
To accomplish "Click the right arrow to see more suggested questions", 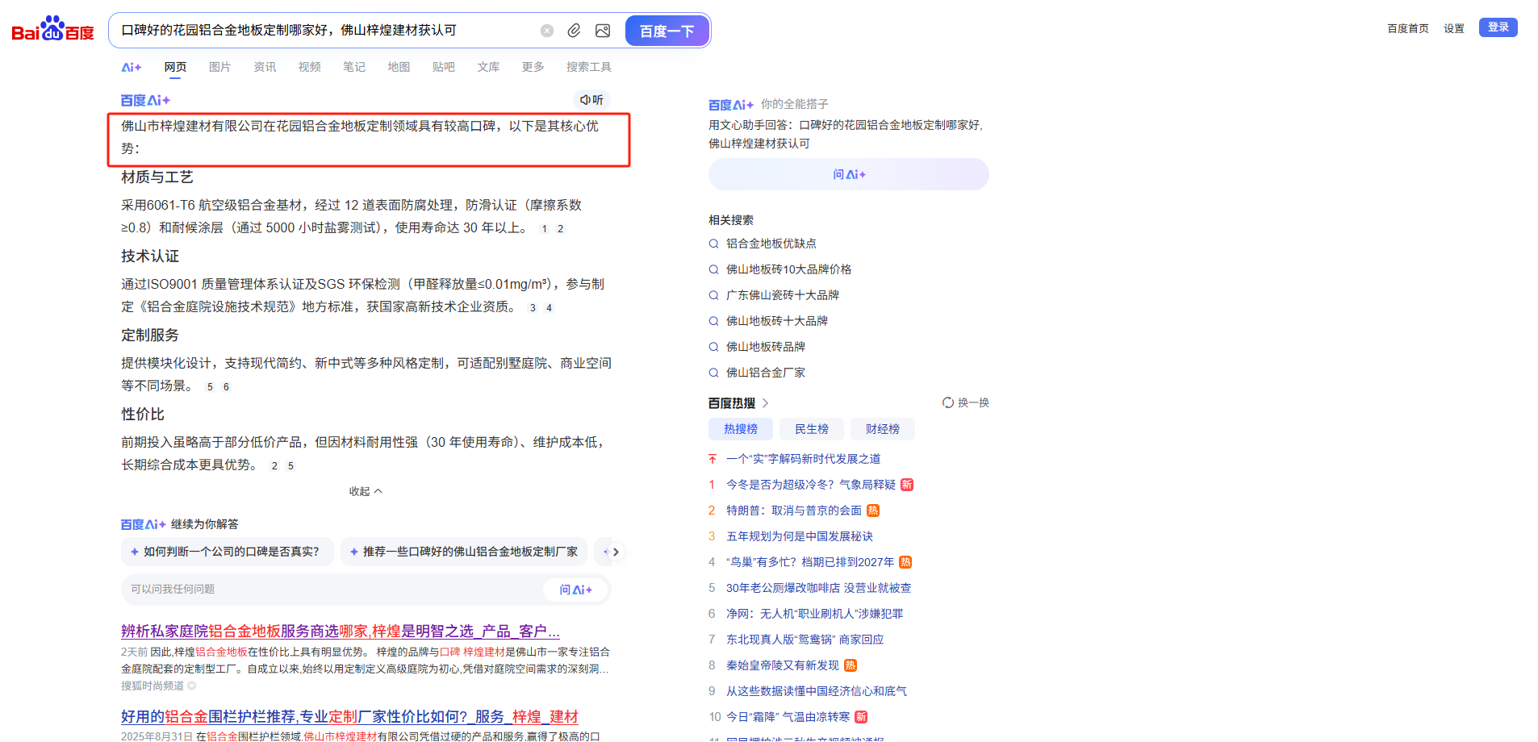I will tap(616, 552).
